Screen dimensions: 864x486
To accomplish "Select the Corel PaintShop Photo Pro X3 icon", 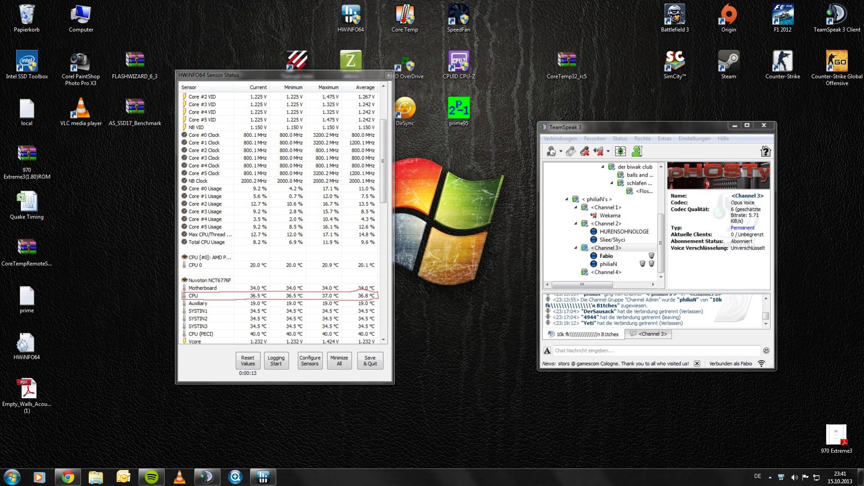I will (81, 68).
